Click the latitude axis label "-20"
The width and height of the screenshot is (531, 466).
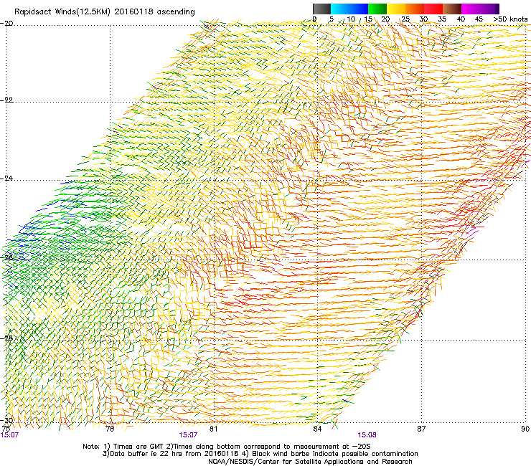tap(6, 24)
